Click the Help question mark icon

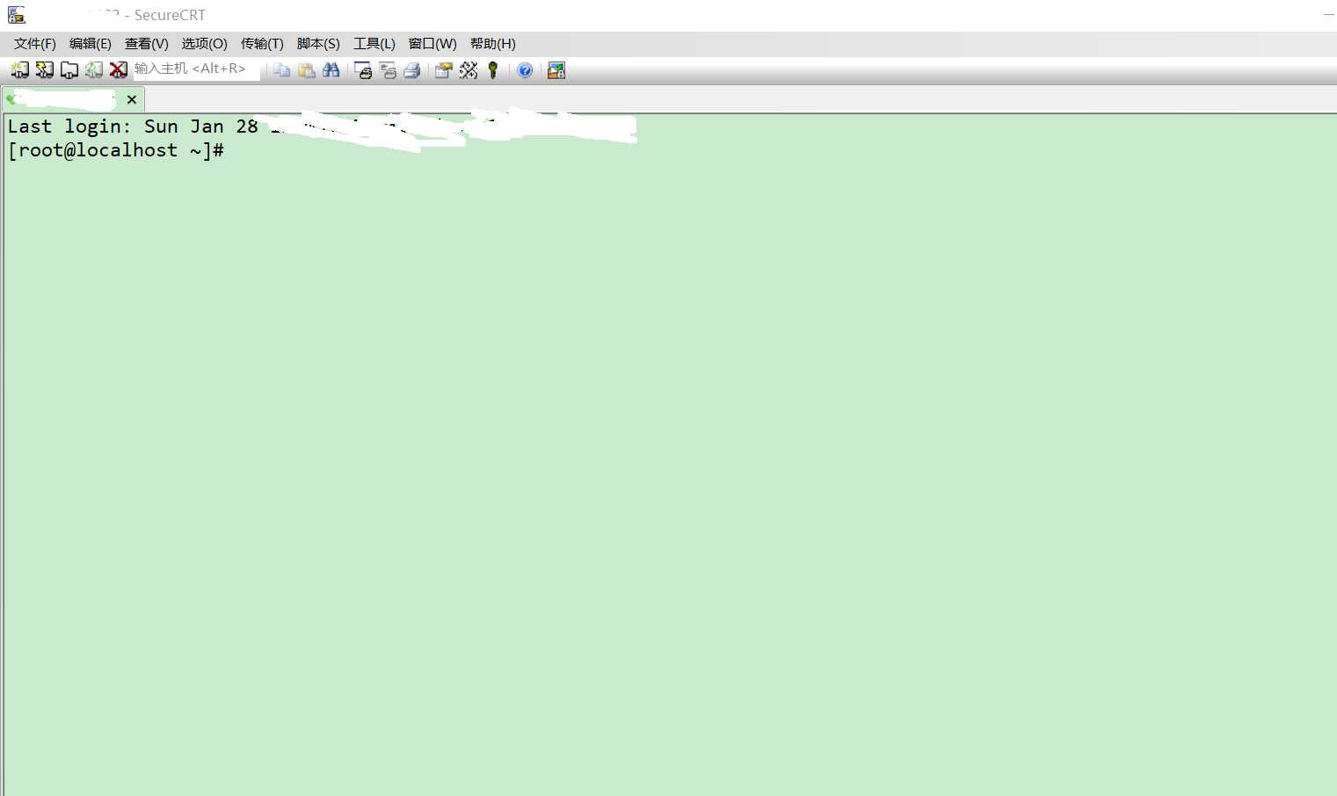point(525,70)
